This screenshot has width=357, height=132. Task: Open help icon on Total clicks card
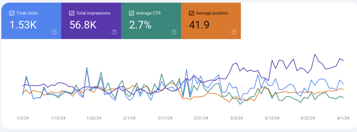point(54,32)
